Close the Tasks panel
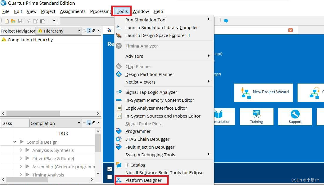The height and width of the screenshot is (185, 324). (98, 123)
